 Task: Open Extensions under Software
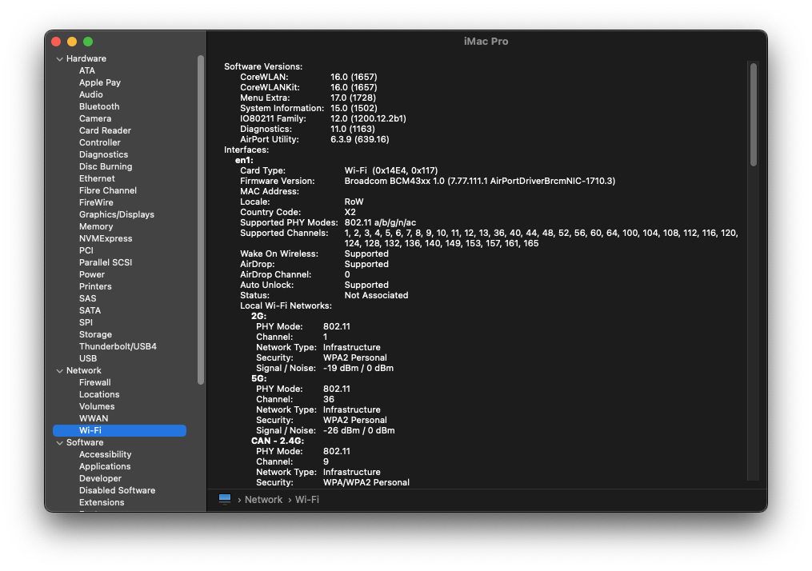point(102,502)
